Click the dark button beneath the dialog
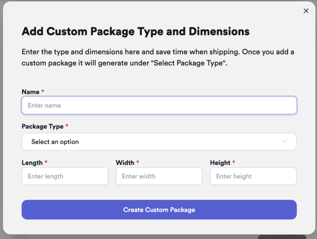Viewport: 317px width, 239px height. (x=282, y=237)
